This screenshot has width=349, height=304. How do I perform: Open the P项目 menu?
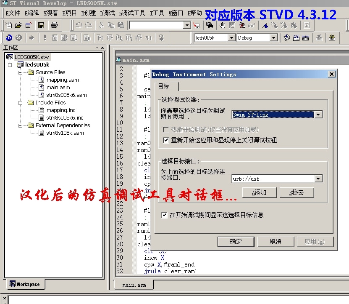(x=69, y=13)
